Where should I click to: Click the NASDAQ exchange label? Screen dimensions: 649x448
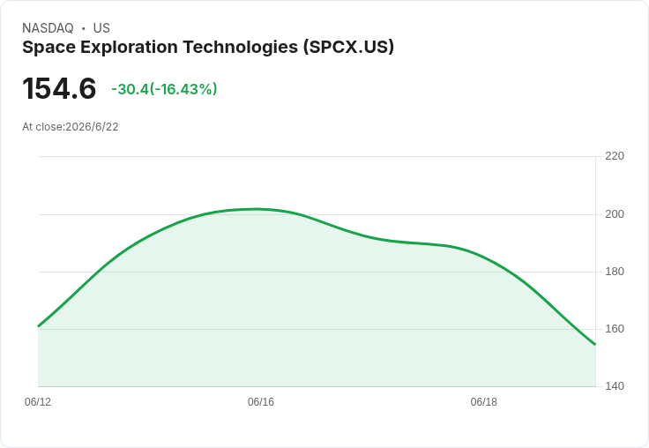coord(48,28)
